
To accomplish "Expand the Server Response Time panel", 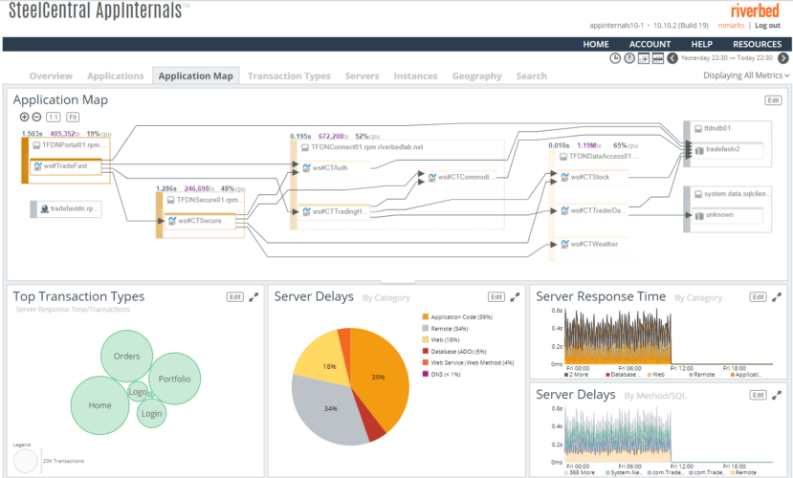I will tap(777, 297).
